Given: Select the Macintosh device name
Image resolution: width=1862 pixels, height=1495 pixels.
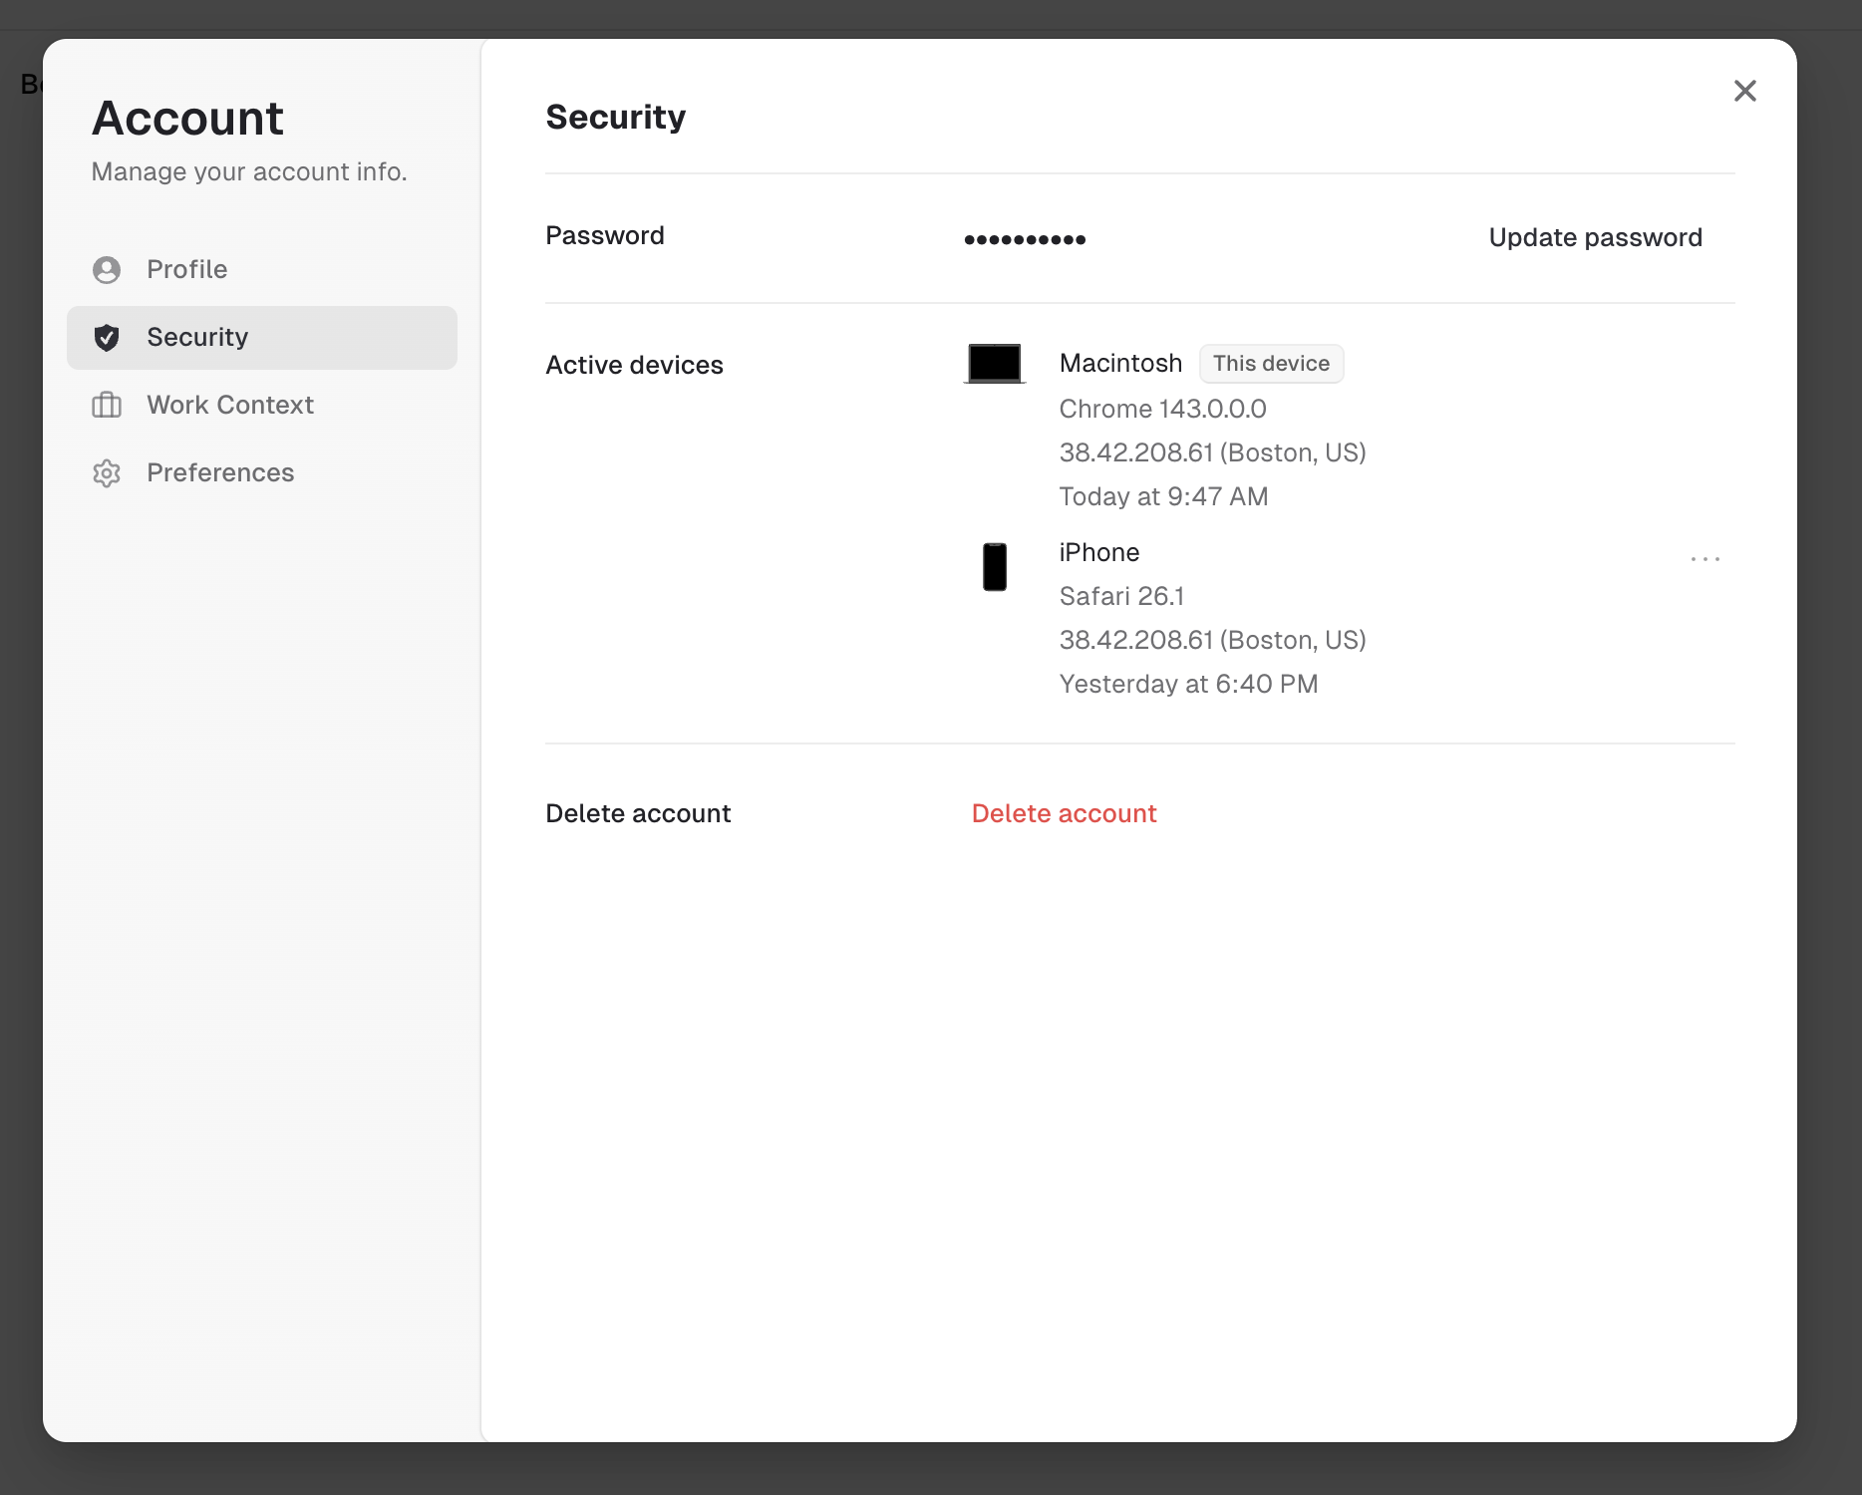Looking at the screenshot, I should pos(1120,364).
